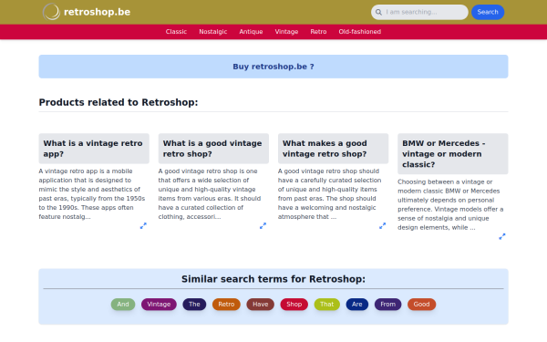Click the blue Search button
The width and height of the screenshot is (547, 342).
click(488, 12)
